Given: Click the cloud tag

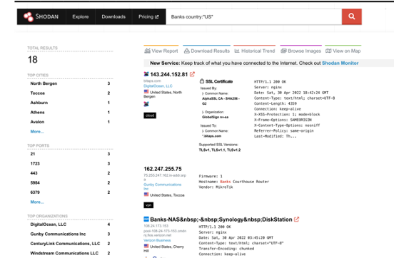Looking at the screenshot, I should pyautogui.click(x=150, y=115).
